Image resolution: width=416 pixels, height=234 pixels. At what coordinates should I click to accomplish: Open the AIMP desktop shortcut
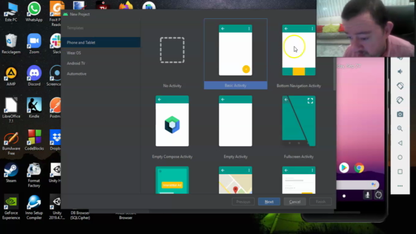pyautogui.click(x=11, y=76)
